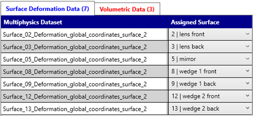
Task: Expand the '13 | wedge 2 back' dropdown
Action: point(210,109)
